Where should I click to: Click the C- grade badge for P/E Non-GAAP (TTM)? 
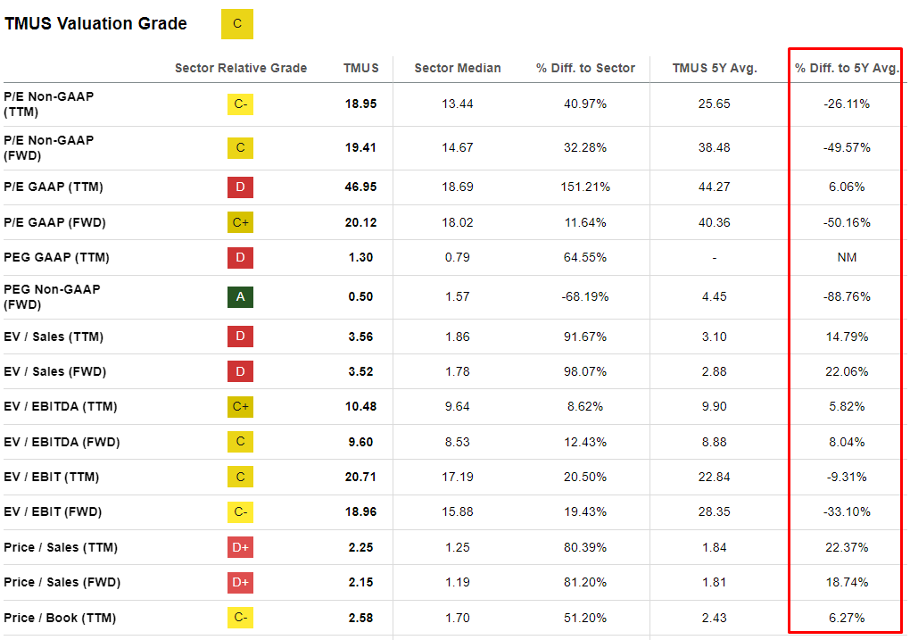pyautogui.click(x=240, y=104)
